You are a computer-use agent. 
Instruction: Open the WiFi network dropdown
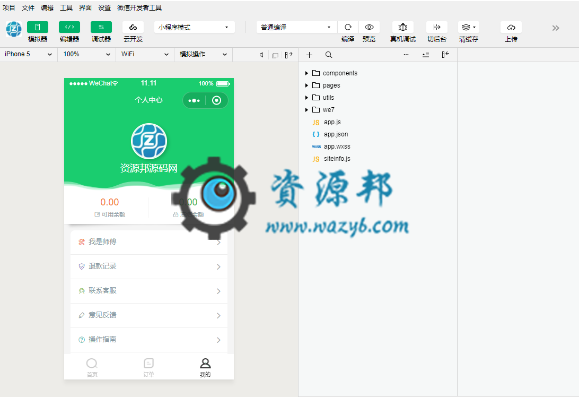tap(145, 54)
